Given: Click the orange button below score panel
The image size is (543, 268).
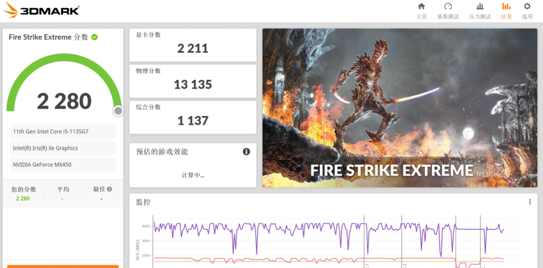Looking at the screenshot, I should click(62, 266).
